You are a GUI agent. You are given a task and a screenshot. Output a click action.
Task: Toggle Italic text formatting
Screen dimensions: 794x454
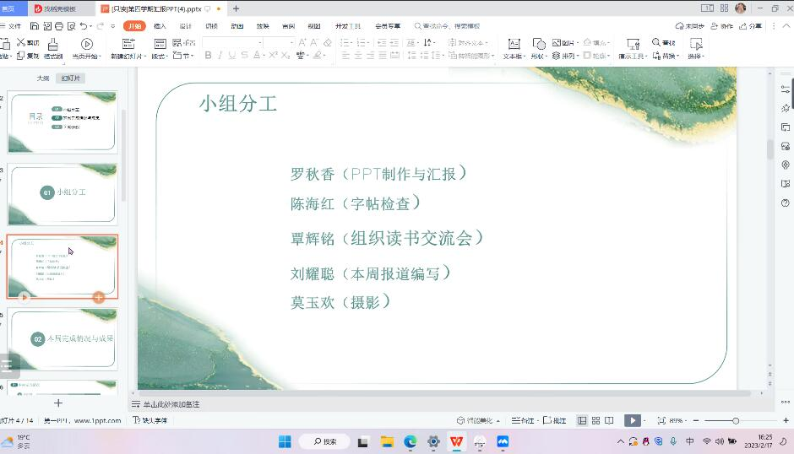click(220, 56)
